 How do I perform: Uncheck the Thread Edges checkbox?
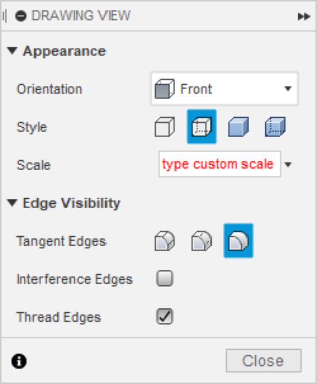point(165,317)
